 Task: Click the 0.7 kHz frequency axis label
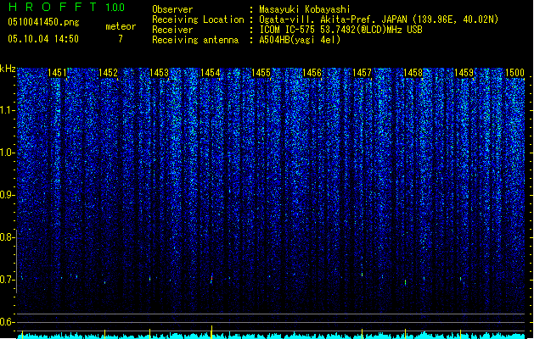click(6, 280)
